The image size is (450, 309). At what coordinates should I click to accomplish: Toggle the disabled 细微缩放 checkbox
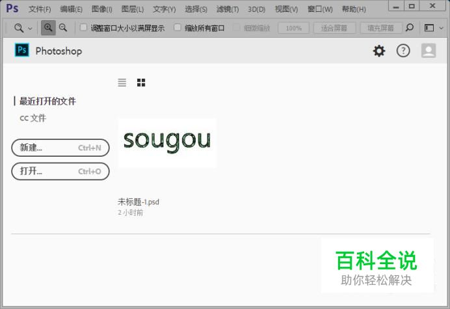coord(237,27)
